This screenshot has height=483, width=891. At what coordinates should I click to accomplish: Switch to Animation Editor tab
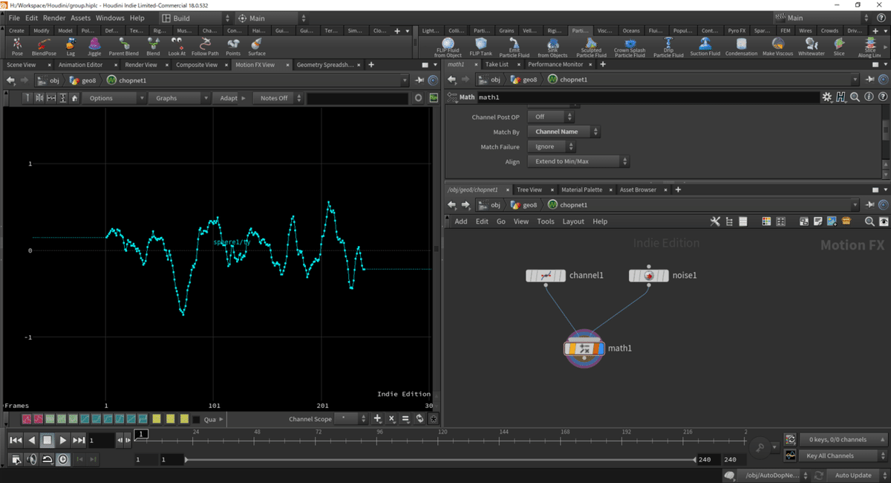80,65
